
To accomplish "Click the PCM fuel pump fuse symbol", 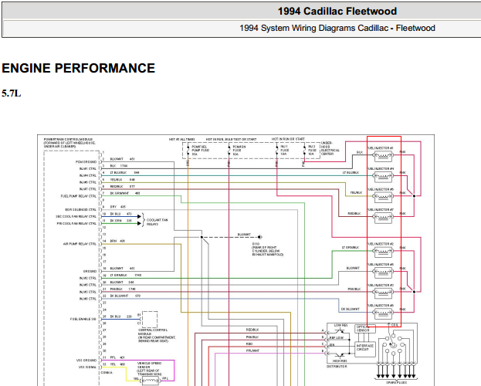I will click(188, 151).
